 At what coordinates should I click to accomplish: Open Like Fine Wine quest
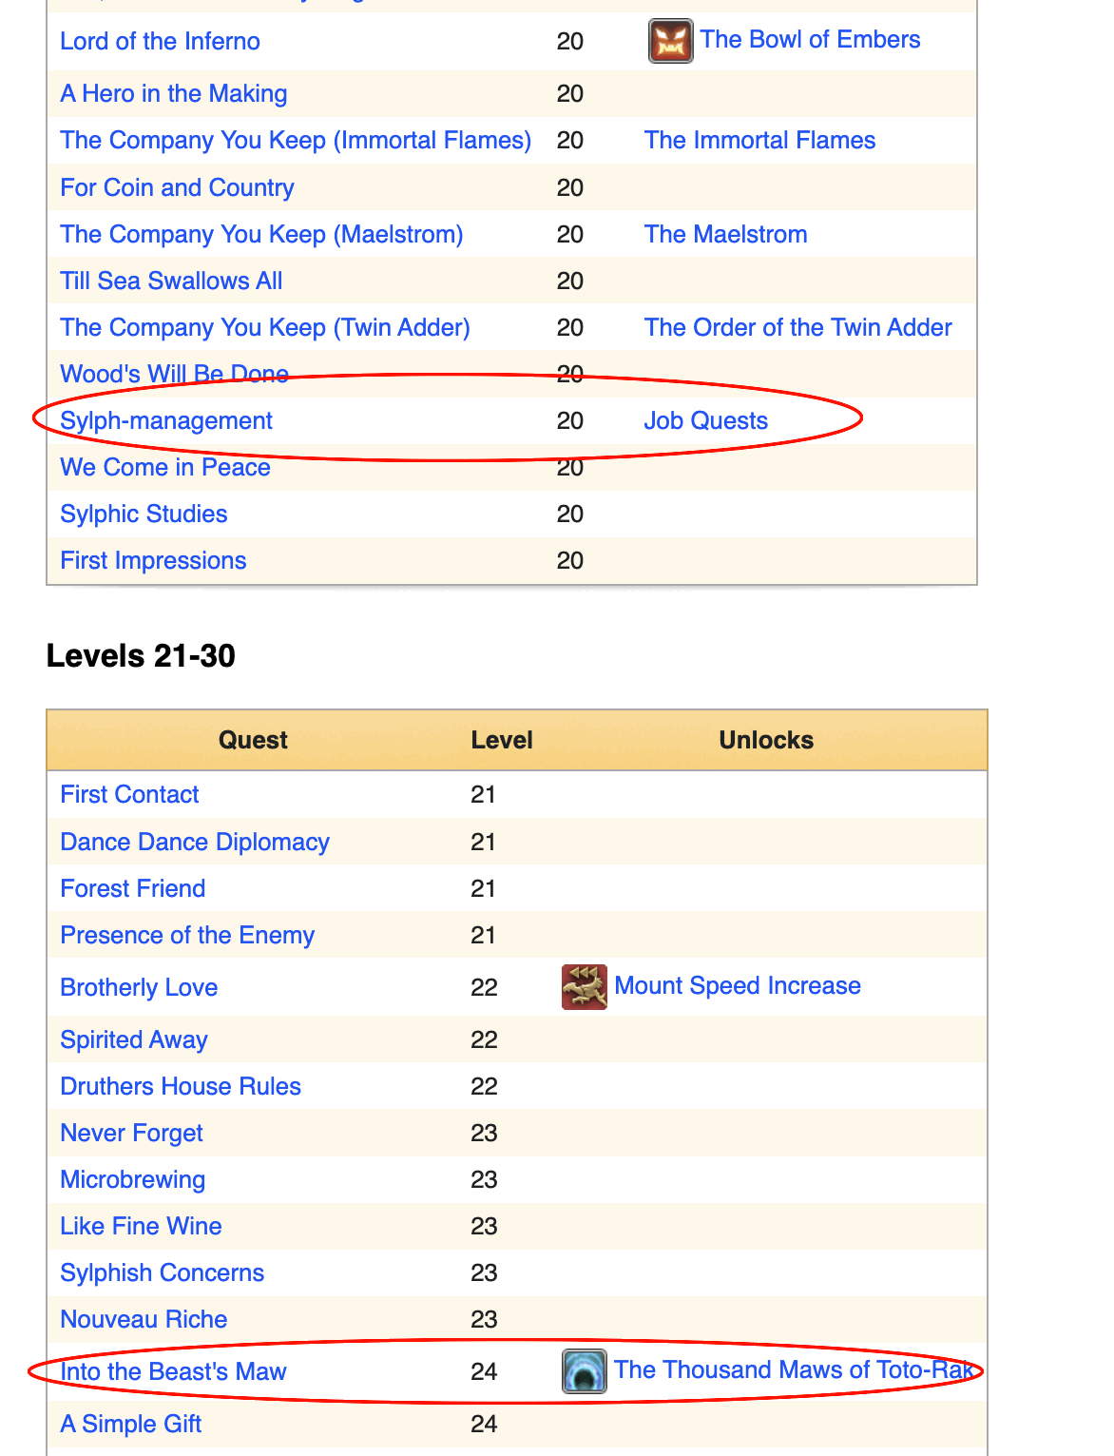(x=141, y=1226)
